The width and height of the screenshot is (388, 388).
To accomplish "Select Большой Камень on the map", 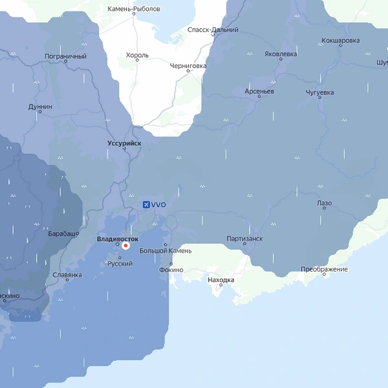I will pyautogui.click(x=166, y=251).
